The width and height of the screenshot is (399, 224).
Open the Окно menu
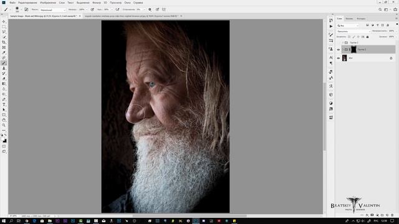pyautogui.click(x=127, y=2)
